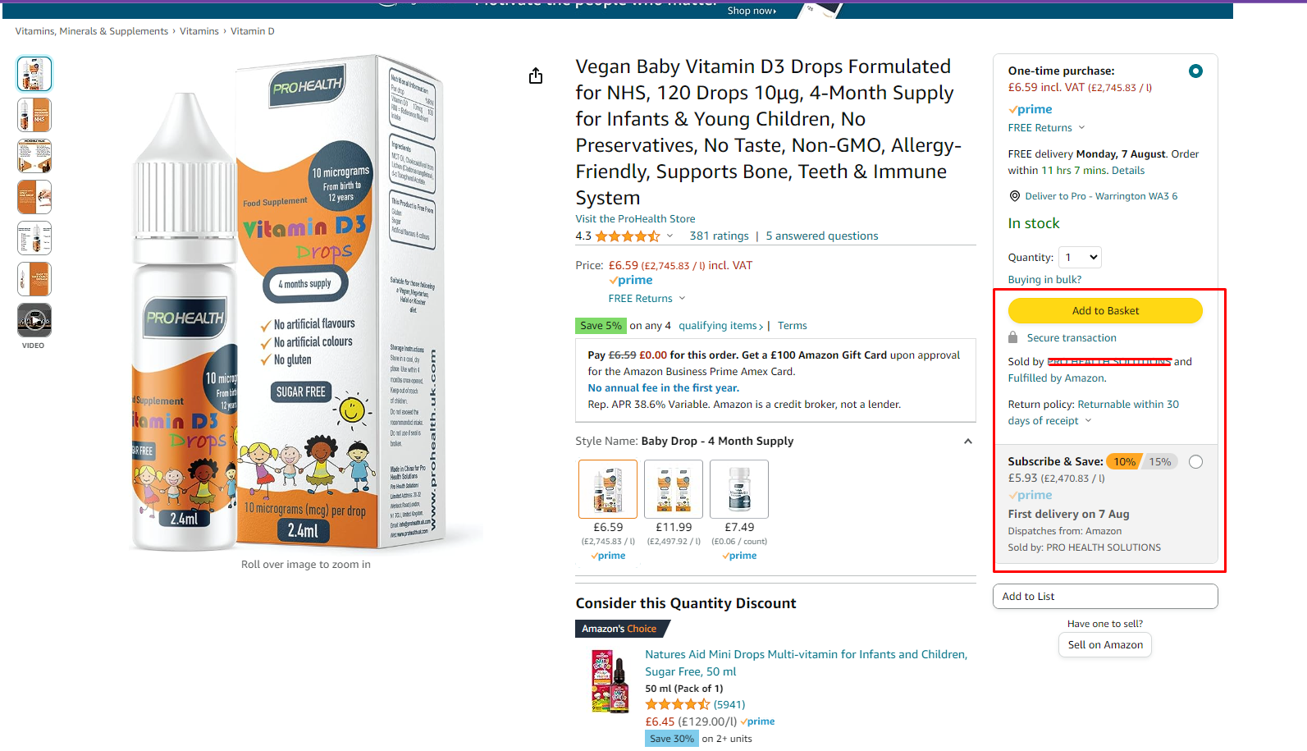Screen dimensions: 1307x751
Task: Visit the ProHealth Store link
Action: [635, 219]
